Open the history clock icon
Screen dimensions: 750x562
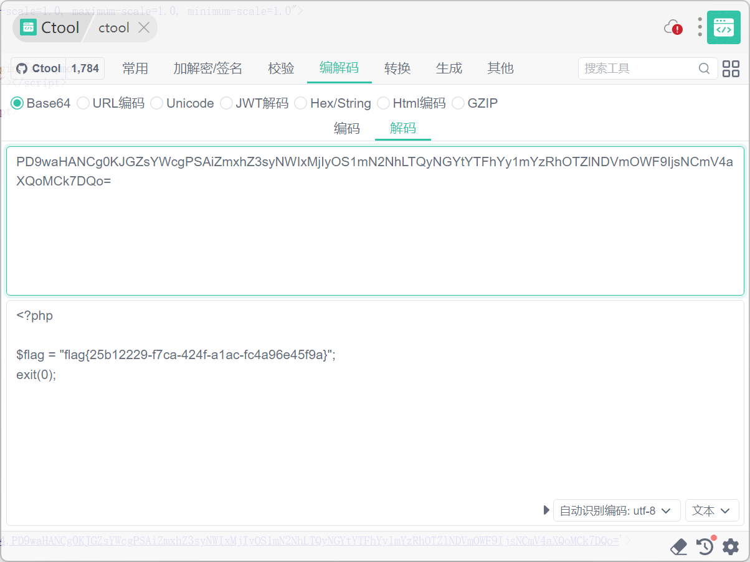[x=705, y=546]
